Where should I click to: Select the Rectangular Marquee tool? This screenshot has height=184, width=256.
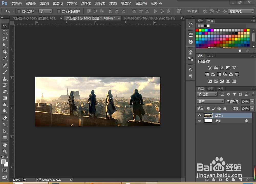point(5,32)
